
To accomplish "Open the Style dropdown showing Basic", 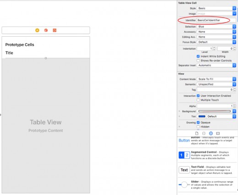I will click(x=216, y=8).
